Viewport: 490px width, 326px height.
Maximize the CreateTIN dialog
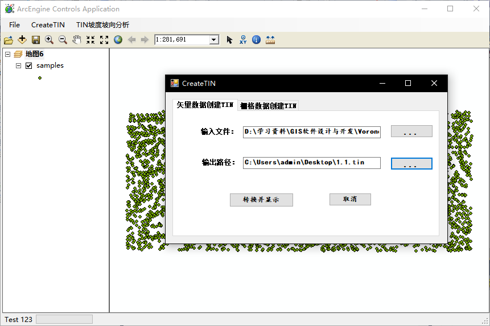[408, 83]
